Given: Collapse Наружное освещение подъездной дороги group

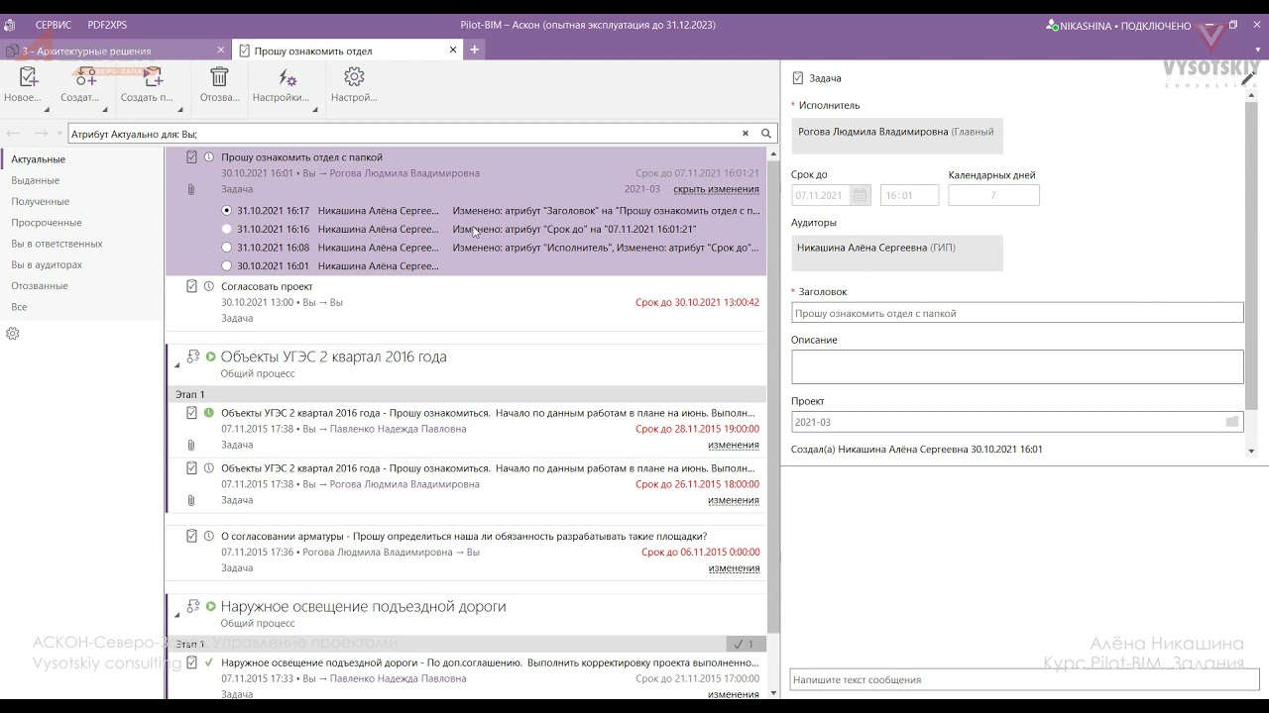Looking at the screenshot, I should (x=177, y=615).
